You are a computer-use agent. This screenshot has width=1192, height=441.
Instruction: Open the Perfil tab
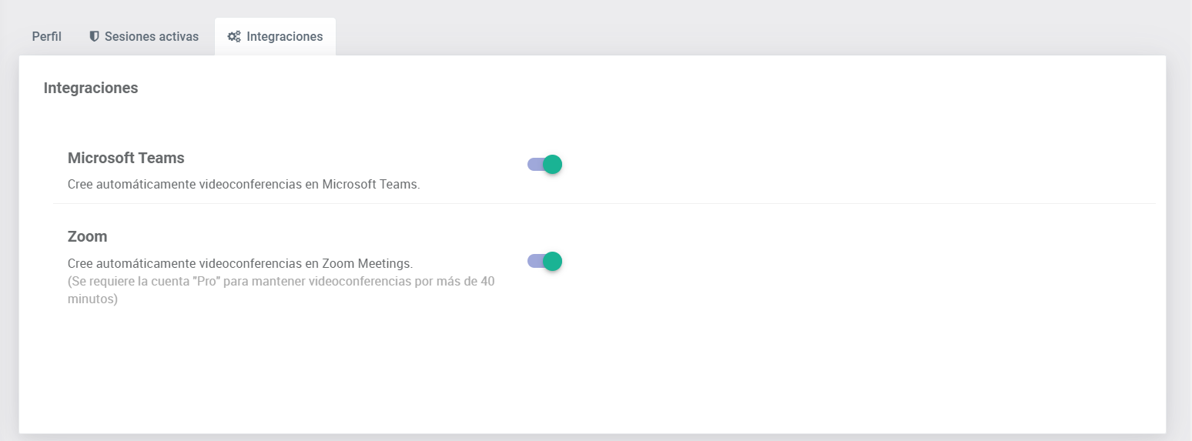point(47,36)
